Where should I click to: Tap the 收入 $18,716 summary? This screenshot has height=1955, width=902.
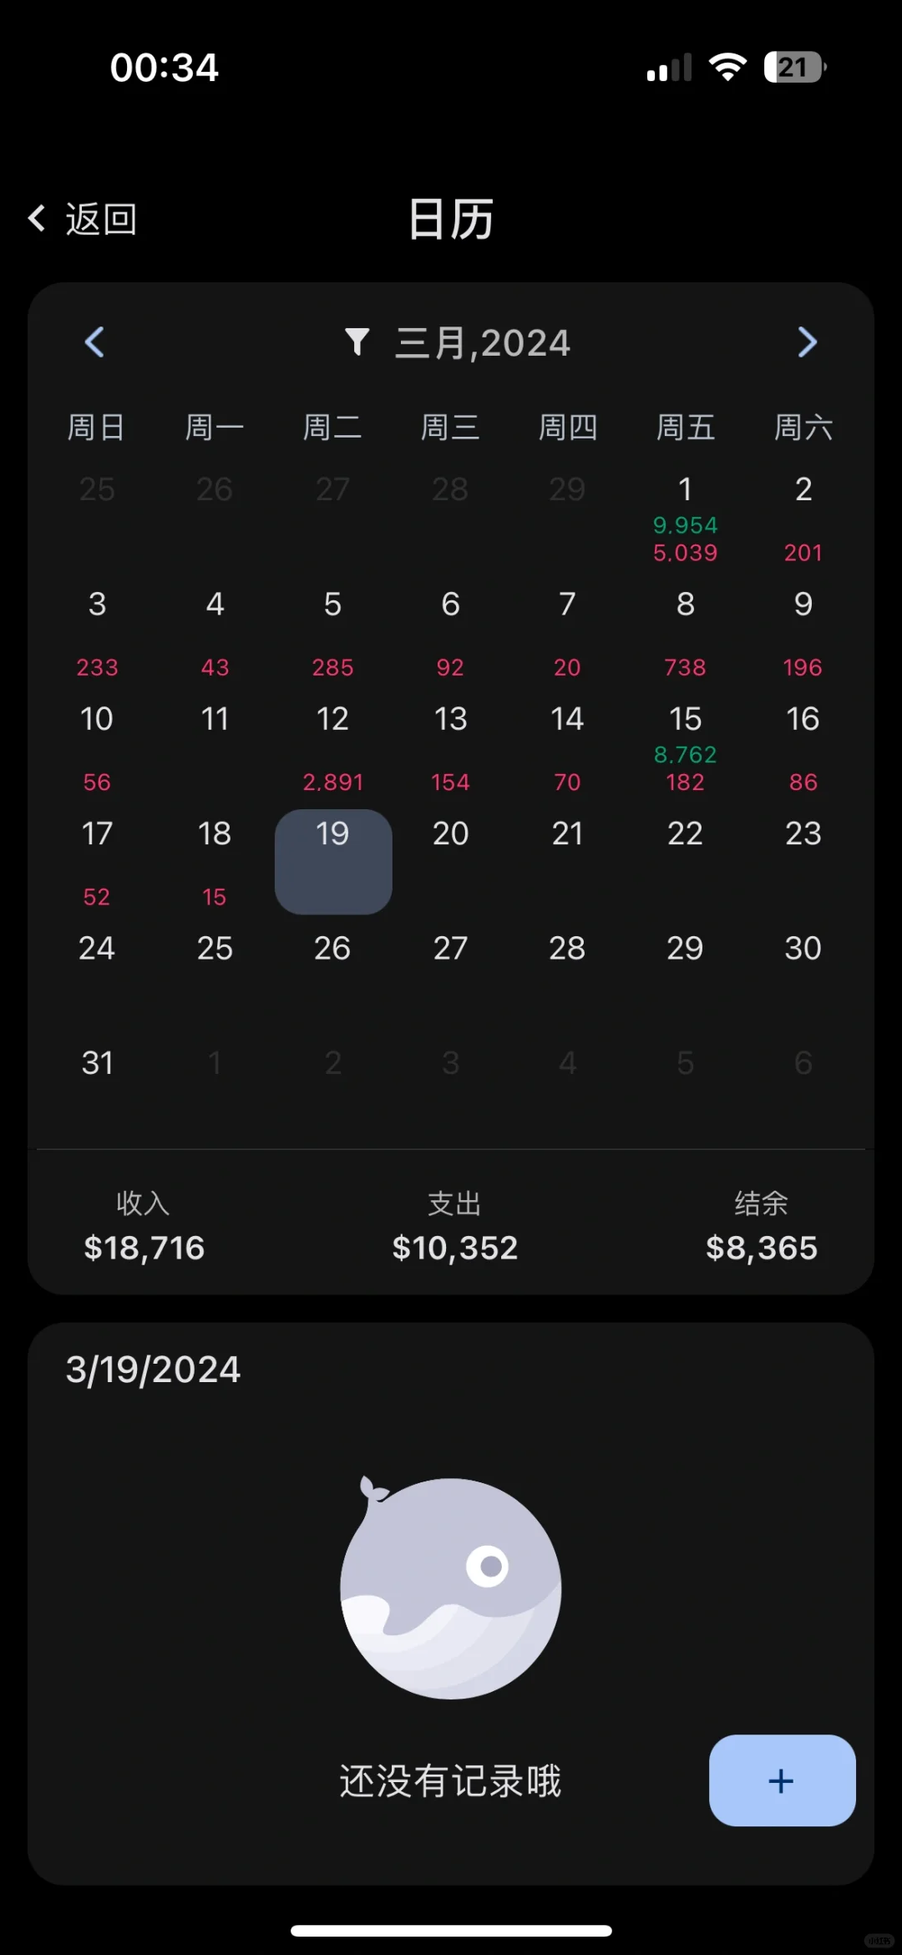click(x=144, y=1225)
